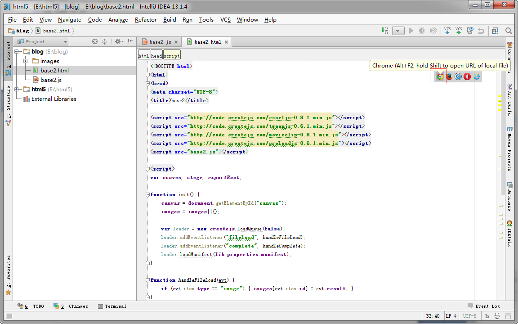Click the Opera browser icon
The width and height of the screenshot is (518, 324).
click(x=467, y=76)
